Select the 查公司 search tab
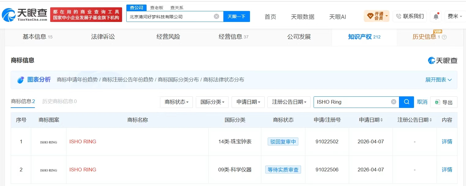This screenshot has width=466, height=186. pyautogui.click(x=136, y=8)
